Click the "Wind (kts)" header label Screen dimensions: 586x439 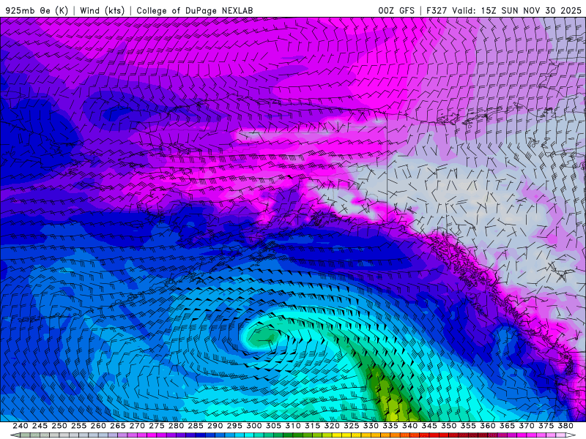102,10
